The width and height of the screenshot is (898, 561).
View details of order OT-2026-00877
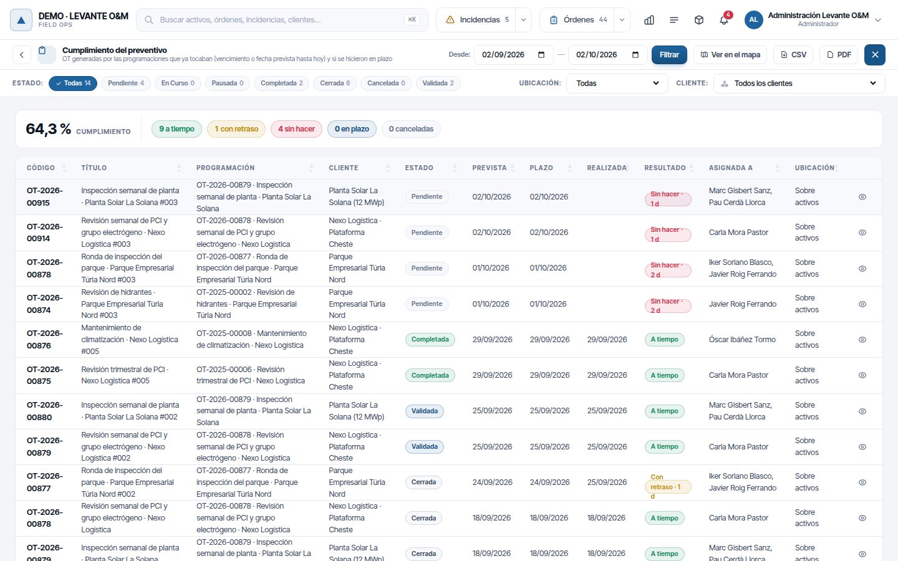coord(862,482)
